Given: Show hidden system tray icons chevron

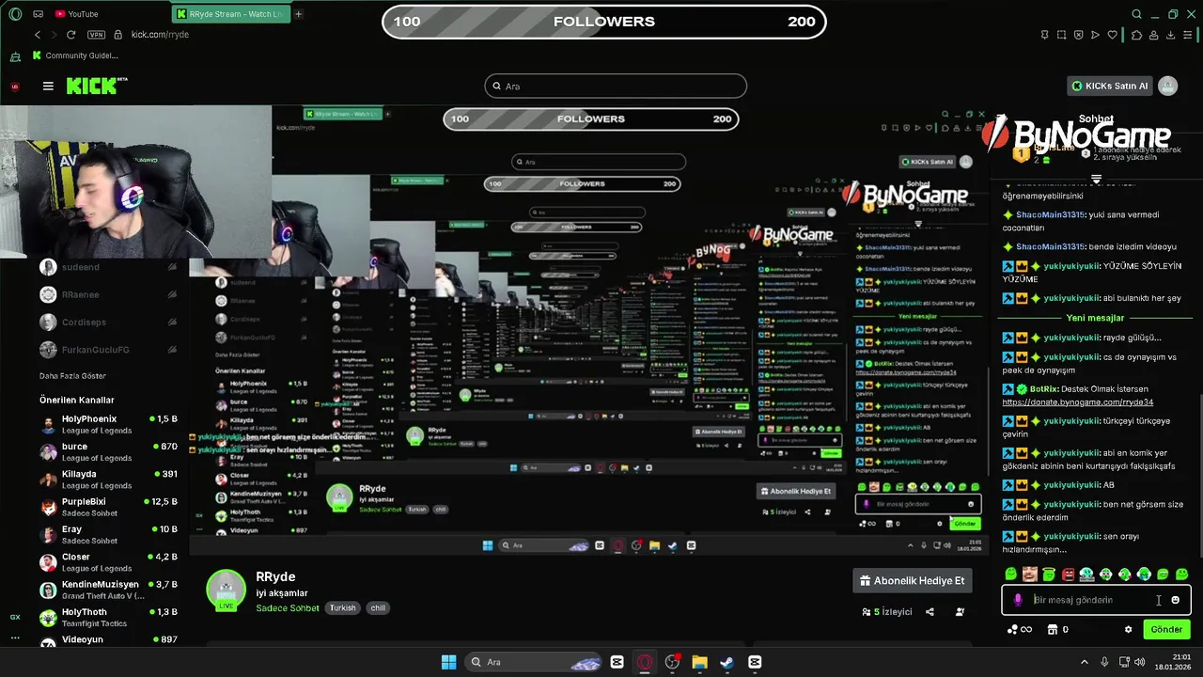Looking at the screenshot, I should (1083, 662).
